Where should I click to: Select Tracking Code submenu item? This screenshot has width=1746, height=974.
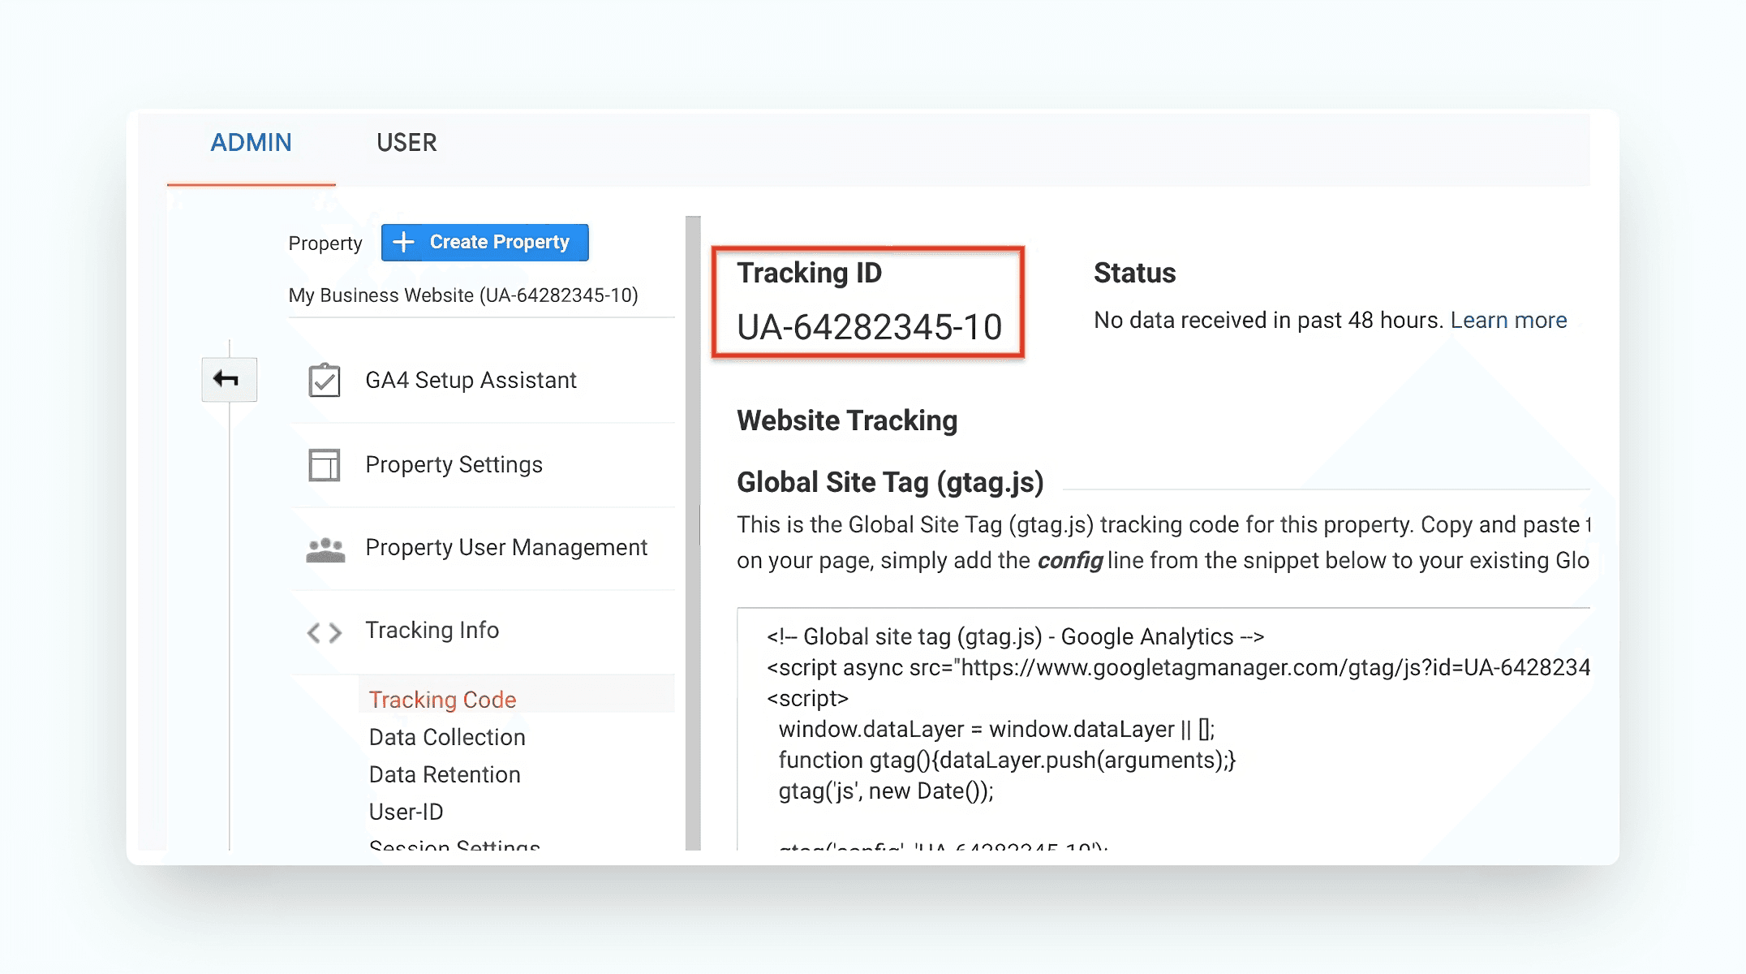point(442,700)
